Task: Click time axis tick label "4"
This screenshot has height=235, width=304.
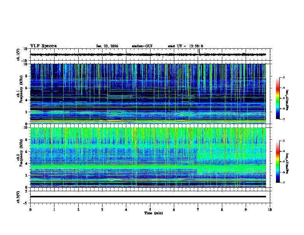Action: click(126, 210)
